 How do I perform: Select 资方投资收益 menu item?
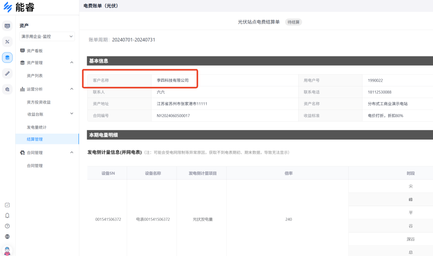point(38,102)
